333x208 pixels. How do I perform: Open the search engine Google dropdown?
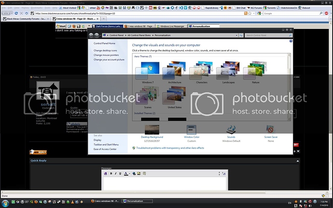pyautogui.click(x=262, y=13)
